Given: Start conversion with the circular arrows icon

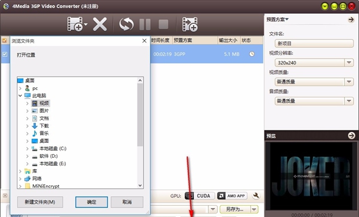Looking at the screenshot, I should 126,24.
